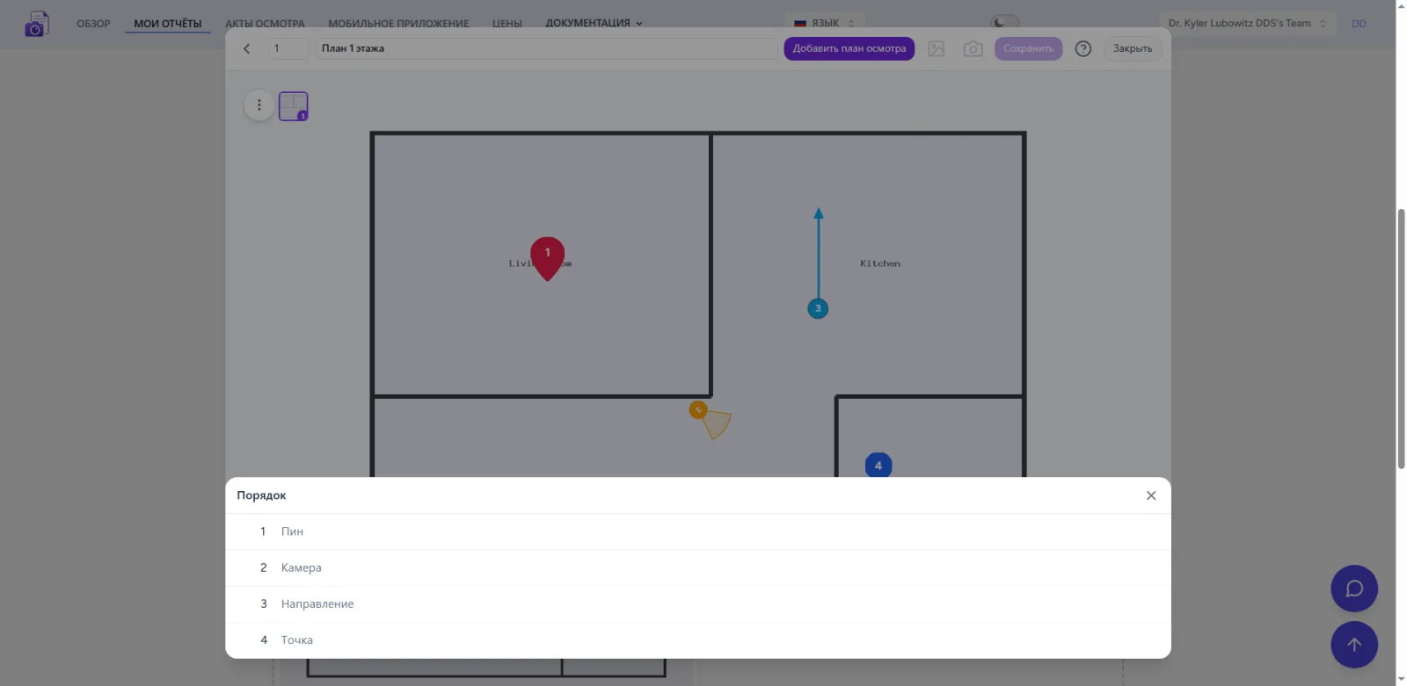Edit the План 1 этажа name field
This screenshot has width=1407, height=686.
click(546, 49)
